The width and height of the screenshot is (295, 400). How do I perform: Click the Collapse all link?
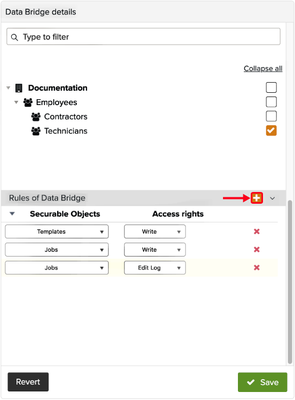(263, 68)
